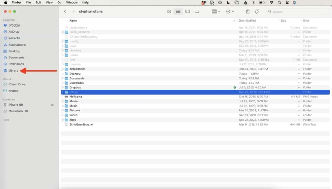
Task: Click the Share toolbar icon
Action: tap(247, 12)
